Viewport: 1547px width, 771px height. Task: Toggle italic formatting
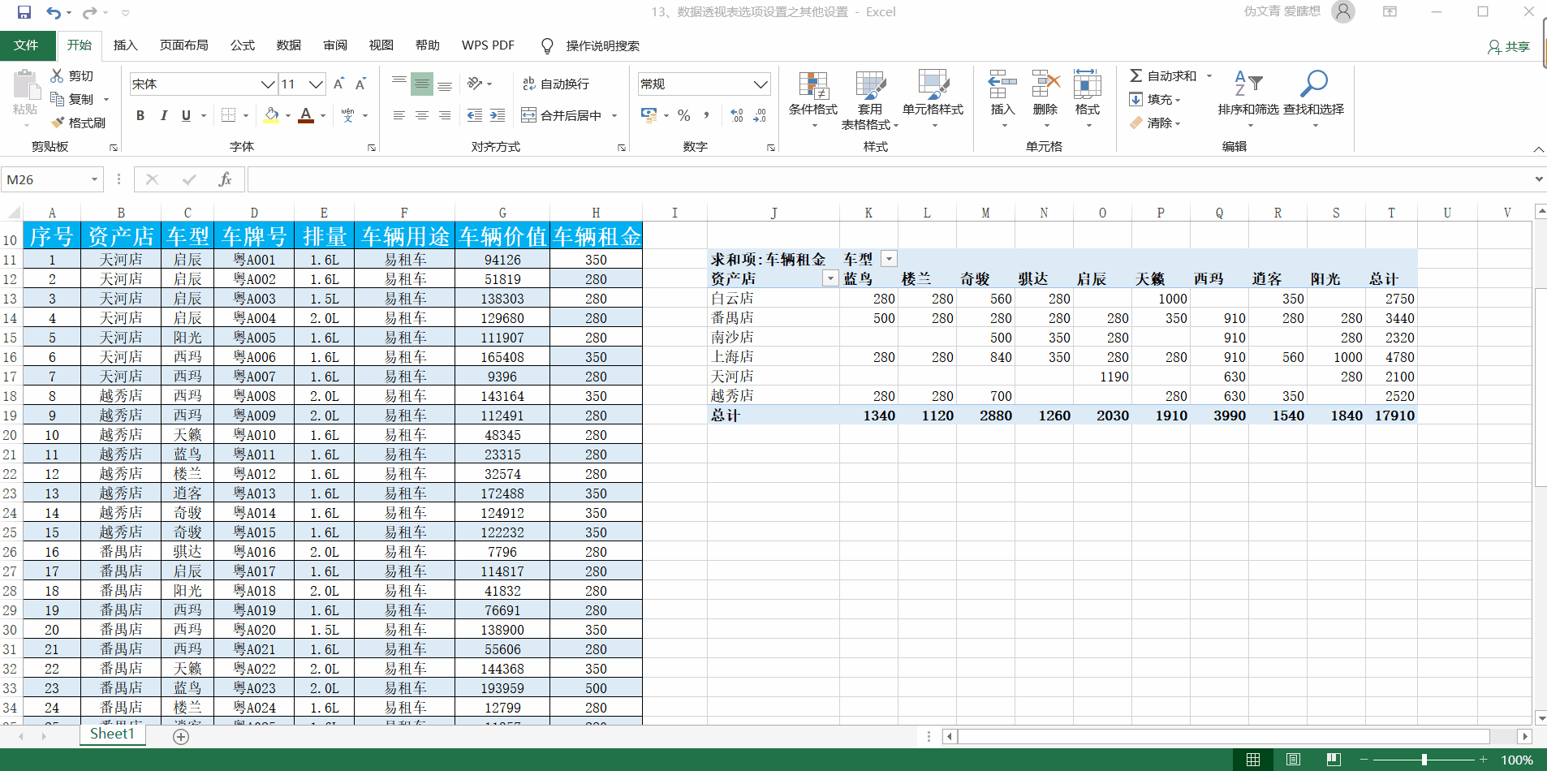pyautogui.click(x=163, y=115)
